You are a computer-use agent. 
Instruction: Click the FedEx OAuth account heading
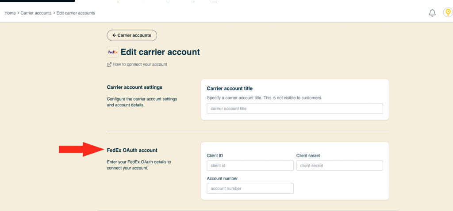click(132, 150)
